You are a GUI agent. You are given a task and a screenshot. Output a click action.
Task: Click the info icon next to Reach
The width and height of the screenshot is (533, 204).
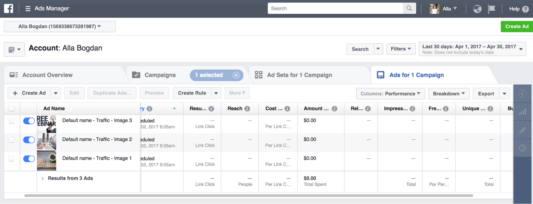[247, 109]
